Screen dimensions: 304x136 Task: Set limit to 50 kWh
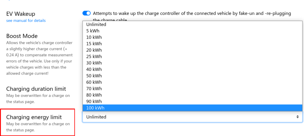[94, 76]
